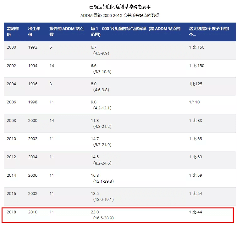The width and height of the screenshot is (237, 225).
Task: Click the 1 比 44 ratio cell
Action: (196, 212)
